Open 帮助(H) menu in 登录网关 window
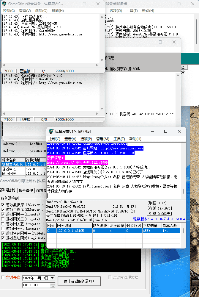This screenshot has width=199, height=297. click(x=57, y=11)
